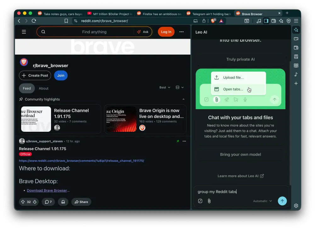Switch to Take notes guys tab
This screenshot has width=315, height=229.
60,14
